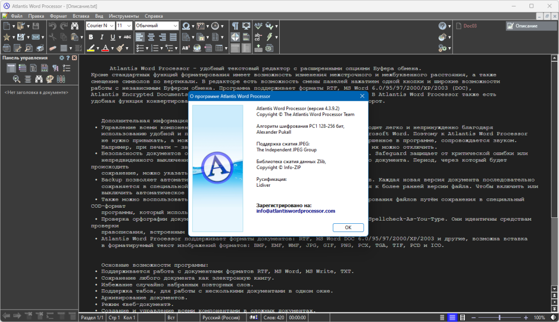Undo the last action
Image resolution: width=559 pixels, height=322 pixels.
coord(53,26)
